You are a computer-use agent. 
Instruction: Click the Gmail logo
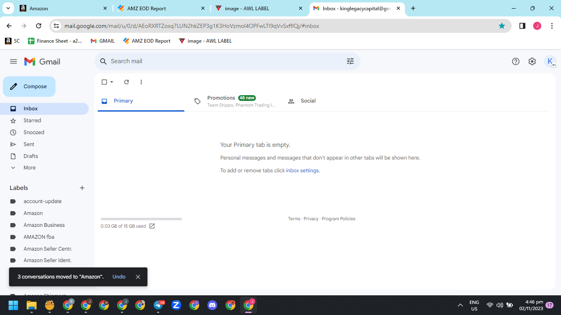click(42, 62)
